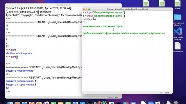Viewport: 186px width, 104px height.
Task: Click 'Col: 0' in editor status bar
Action: coord(167,93)
